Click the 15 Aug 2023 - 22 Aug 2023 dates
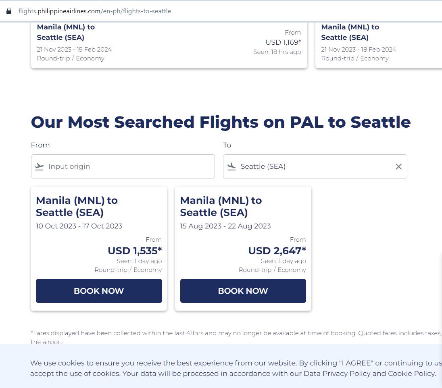Viewport: 442px width, 388px height. pyautogui.click(x=225, y=226)
